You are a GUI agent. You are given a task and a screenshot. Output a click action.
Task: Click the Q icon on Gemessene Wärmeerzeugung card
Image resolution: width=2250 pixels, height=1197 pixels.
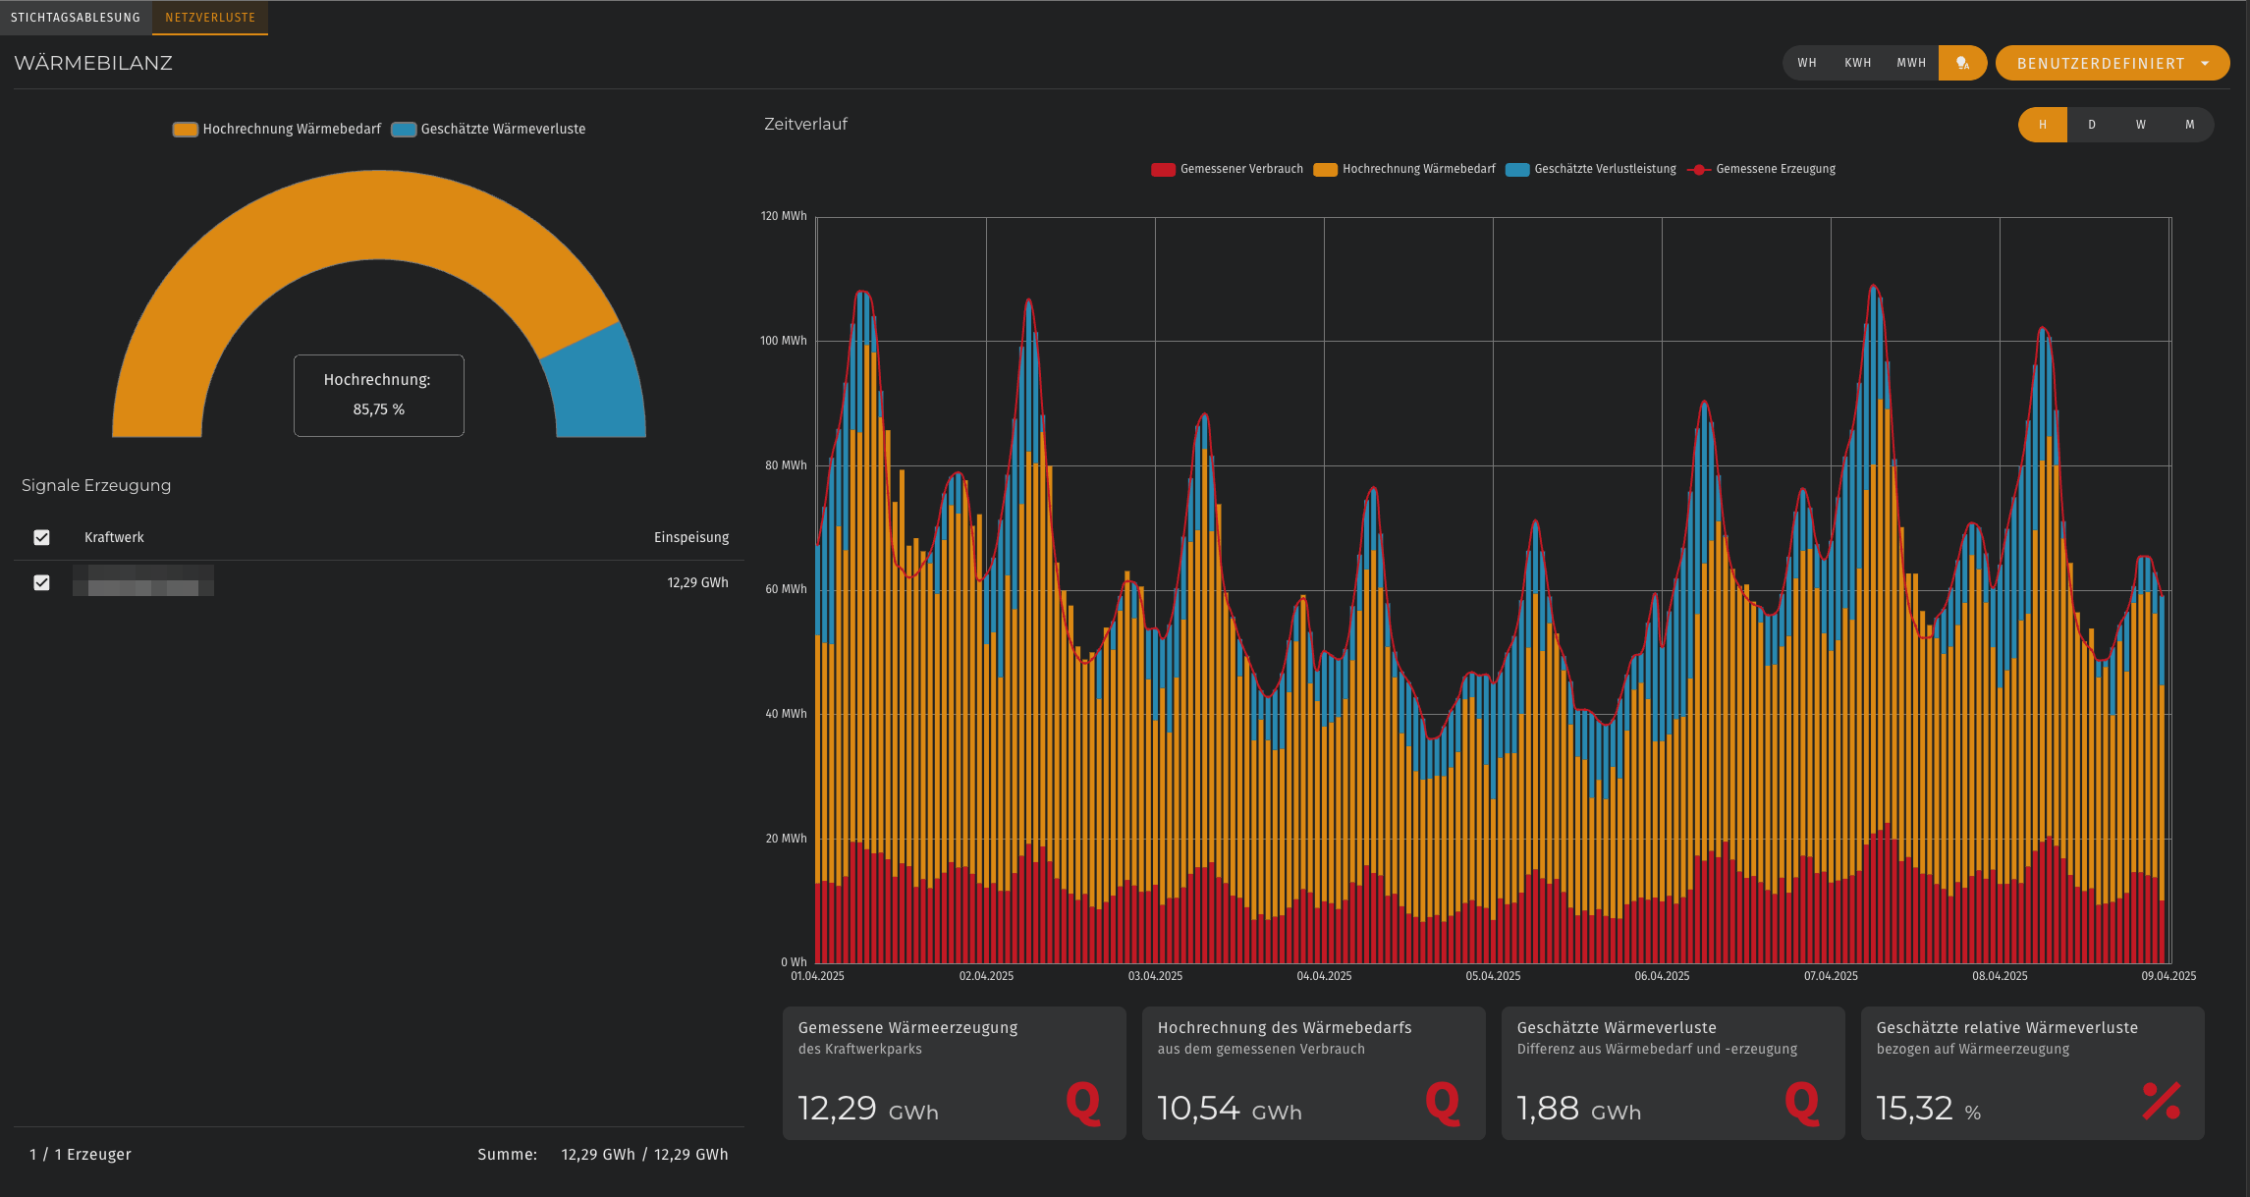[x=1083, y=1103]
